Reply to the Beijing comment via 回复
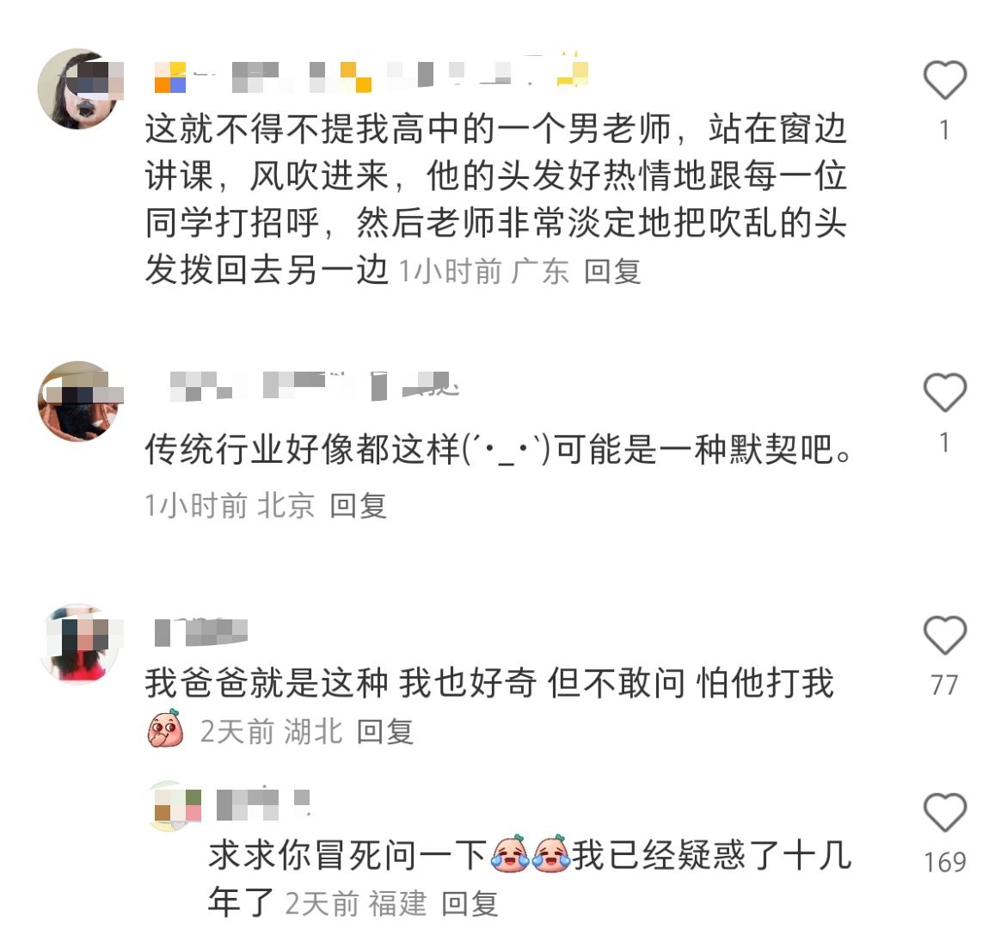Viewport: 1007px width, 929px height. pos(358,506)
